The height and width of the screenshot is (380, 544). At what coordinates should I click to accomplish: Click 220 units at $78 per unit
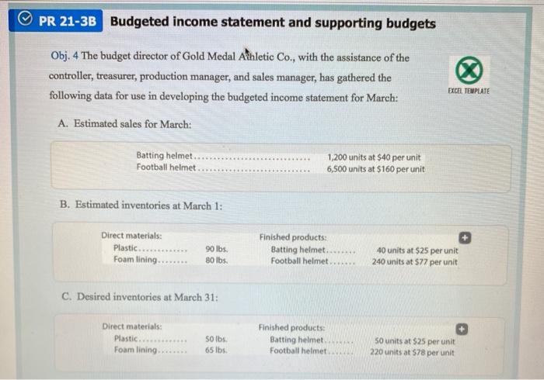(x=412, y=352)
